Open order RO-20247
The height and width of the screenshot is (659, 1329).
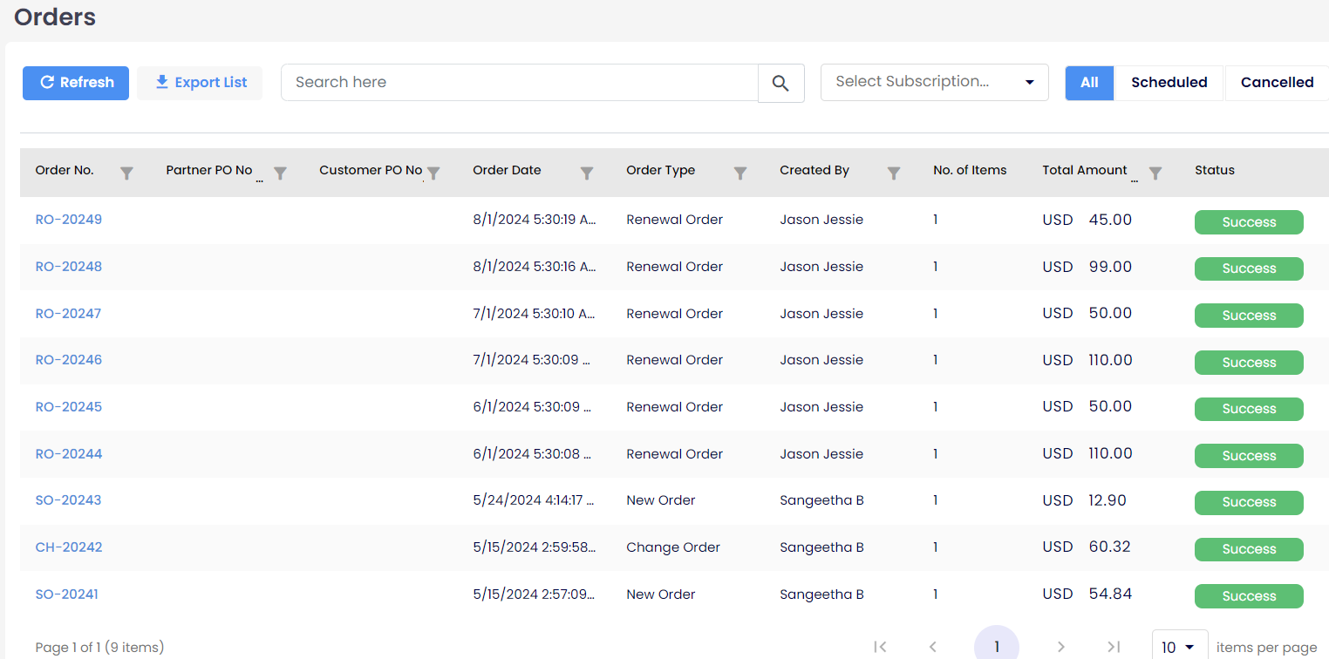tap(68, 314)
